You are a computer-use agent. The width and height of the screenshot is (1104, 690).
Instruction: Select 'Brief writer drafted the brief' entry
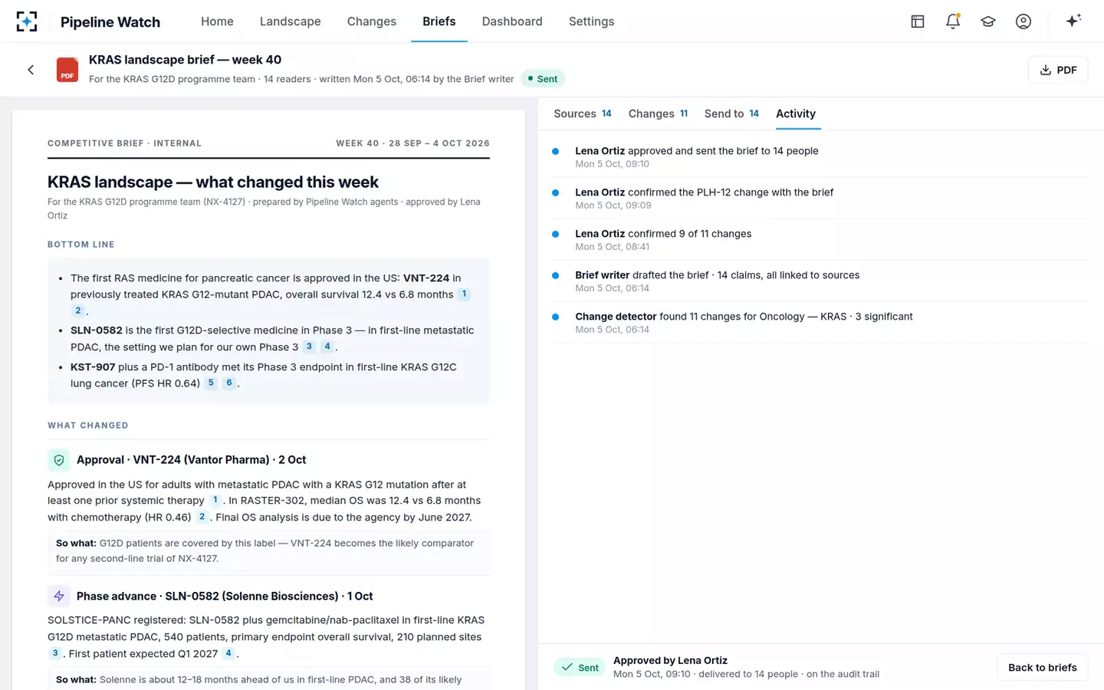820,281
